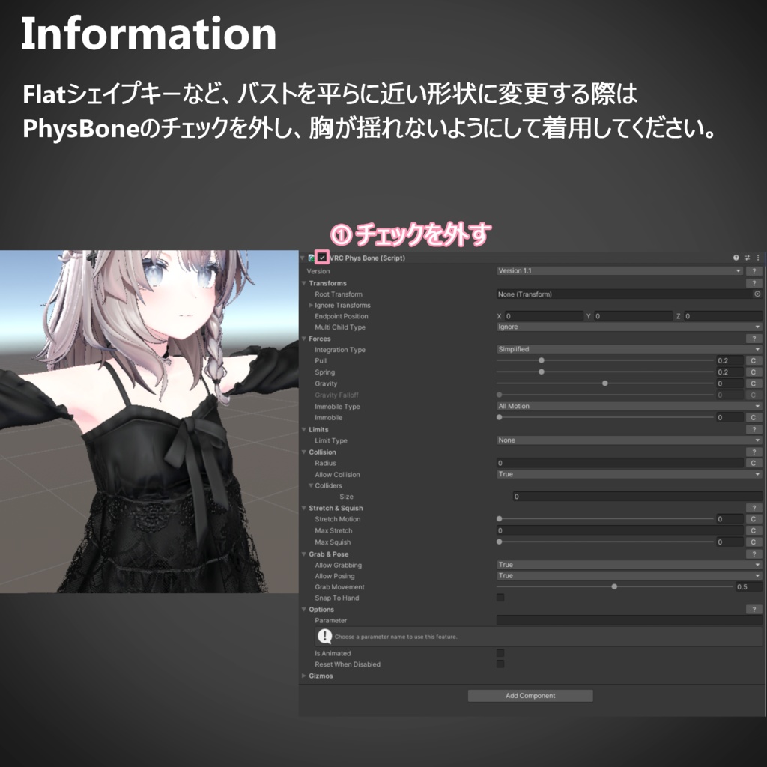The height and width of the screenshot is (767, 767).
Task: Click the Endpoint Position Z field
Action: tap(723, 316)
